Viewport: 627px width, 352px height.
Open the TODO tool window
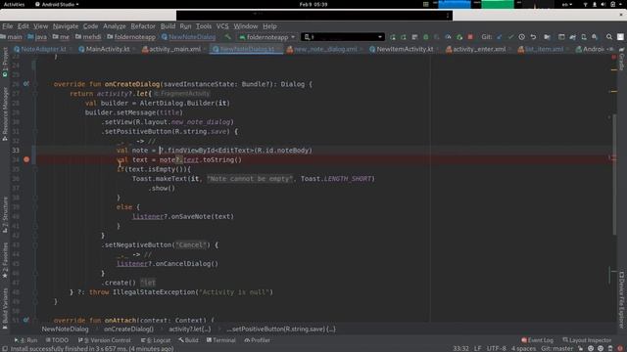(57, 340)
